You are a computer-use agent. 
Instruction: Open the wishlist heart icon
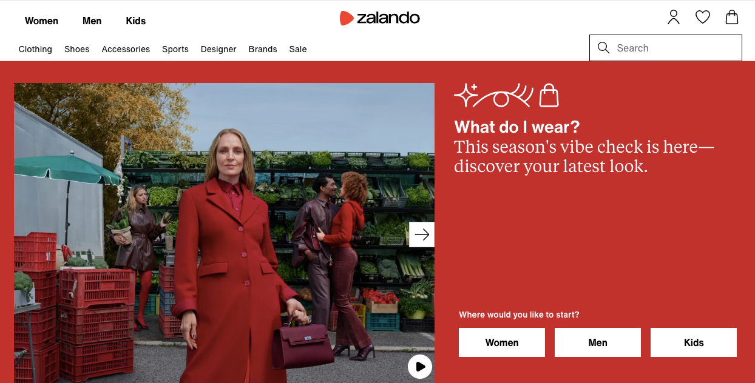703,17
